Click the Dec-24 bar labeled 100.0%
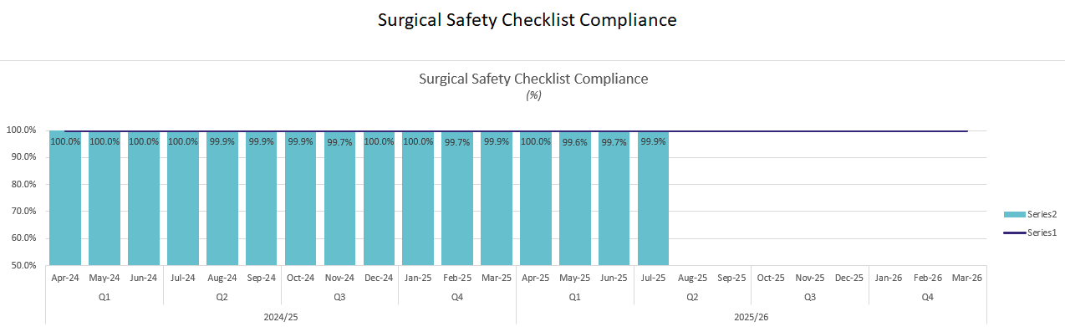The height and width of the screenshot is (327, 1065). pyautogui.click(x=379, y=197)
